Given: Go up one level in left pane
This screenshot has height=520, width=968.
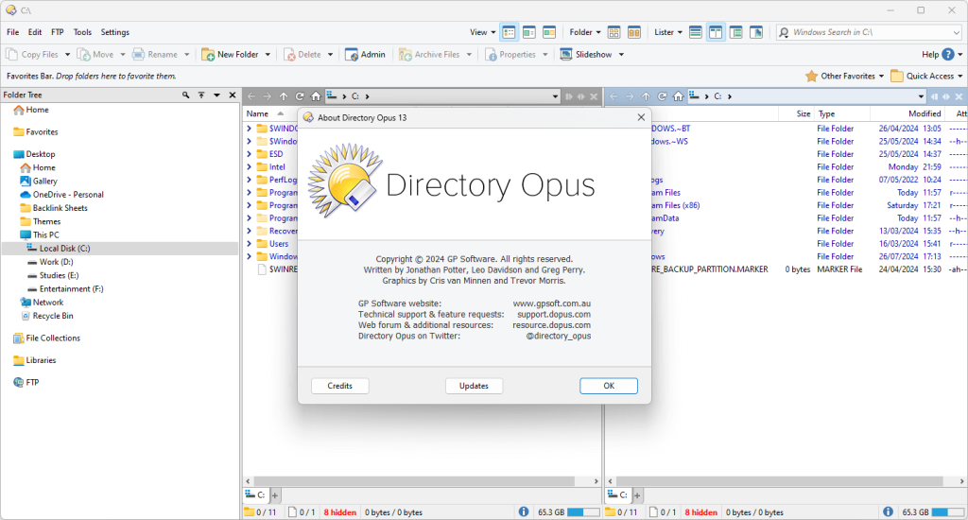Looking at the screenshot, I should (284, 96).
